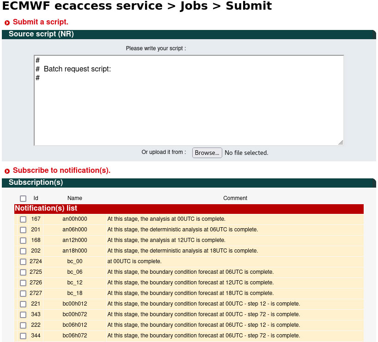The width and height of the screenshot is (378, 342).
Task: Click the Source script (NR) section header
Action: (x=189, y=35)
